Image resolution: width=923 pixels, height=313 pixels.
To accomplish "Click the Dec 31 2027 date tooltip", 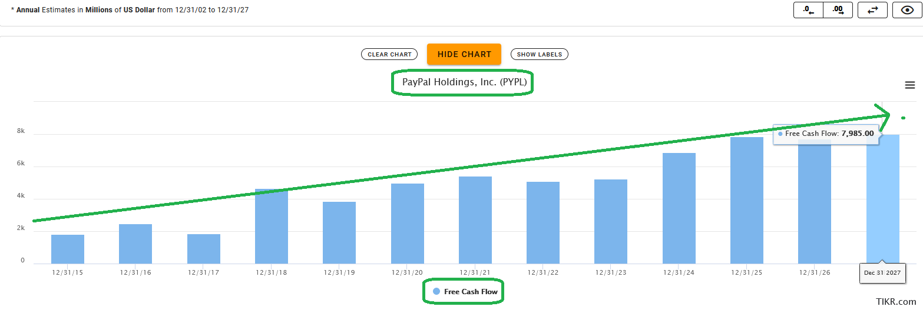I will [882, 273].
